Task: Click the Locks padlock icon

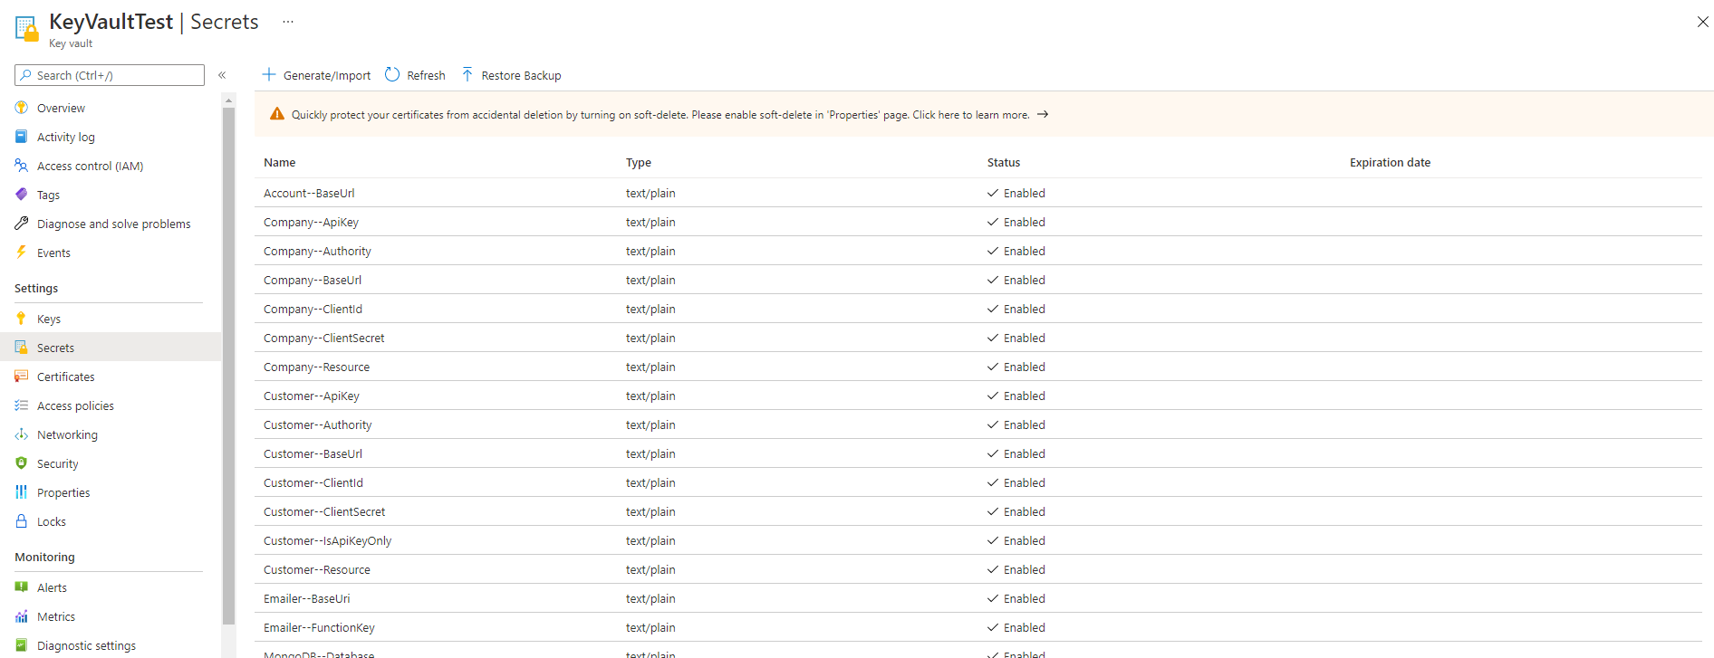Action: click(22, 521)
